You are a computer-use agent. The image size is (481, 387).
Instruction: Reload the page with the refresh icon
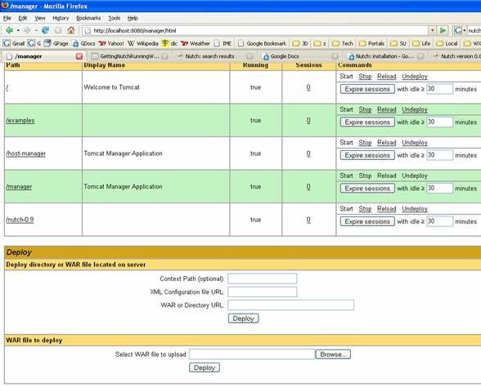click(46, 30)
